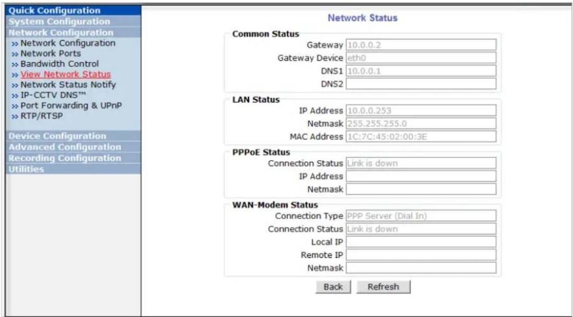Open the Device Configuration section
573x317 pixels.
74,136
